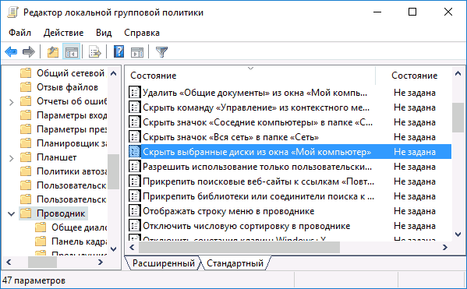Click the forward arrow toolbar icon

tap(29, 51)
